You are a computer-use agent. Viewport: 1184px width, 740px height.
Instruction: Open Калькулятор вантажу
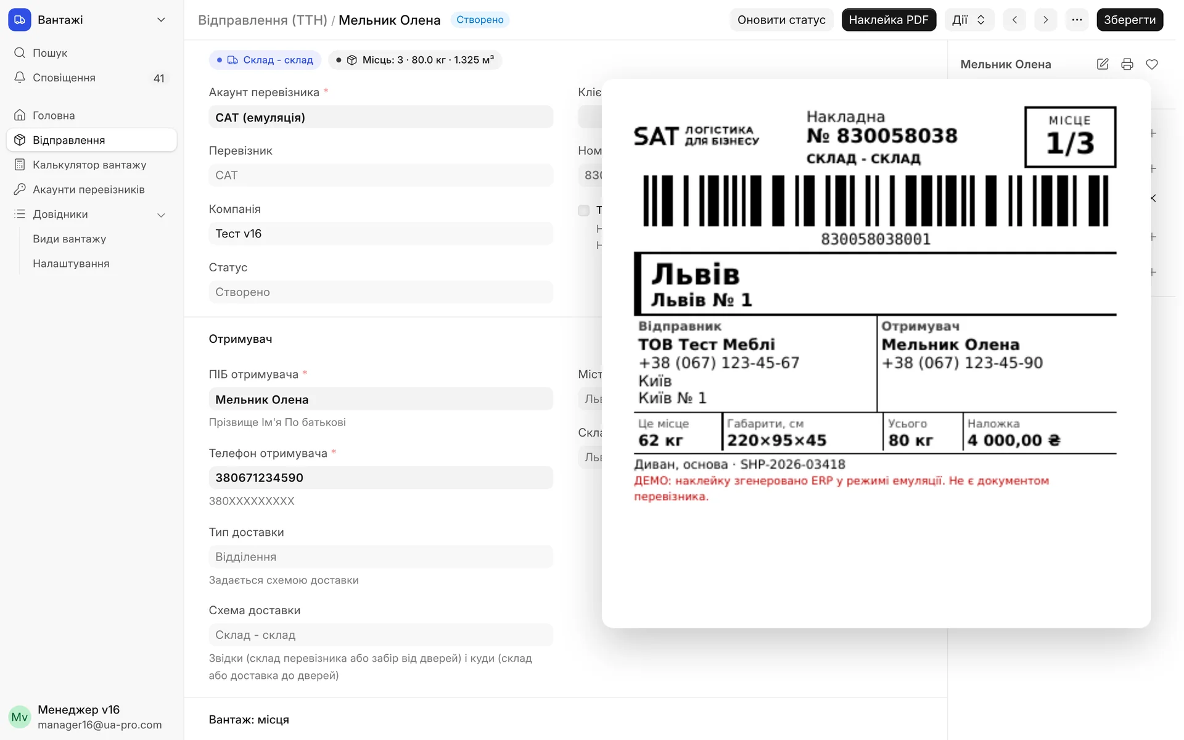[91, 165]
